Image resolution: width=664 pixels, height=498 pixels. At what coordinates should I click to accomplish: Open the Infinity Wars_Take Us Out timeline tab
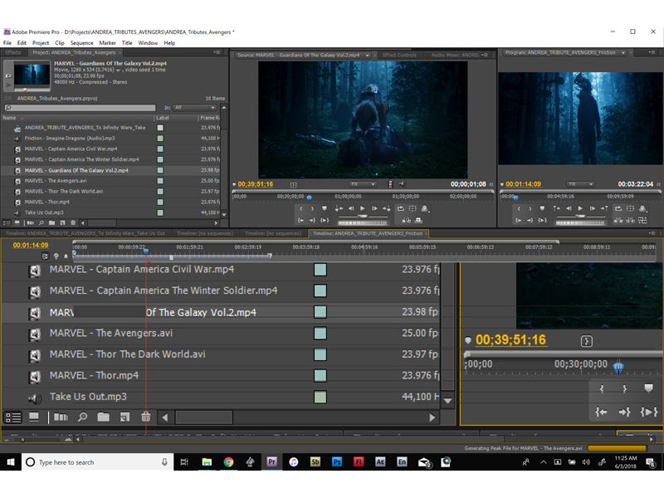85,233
